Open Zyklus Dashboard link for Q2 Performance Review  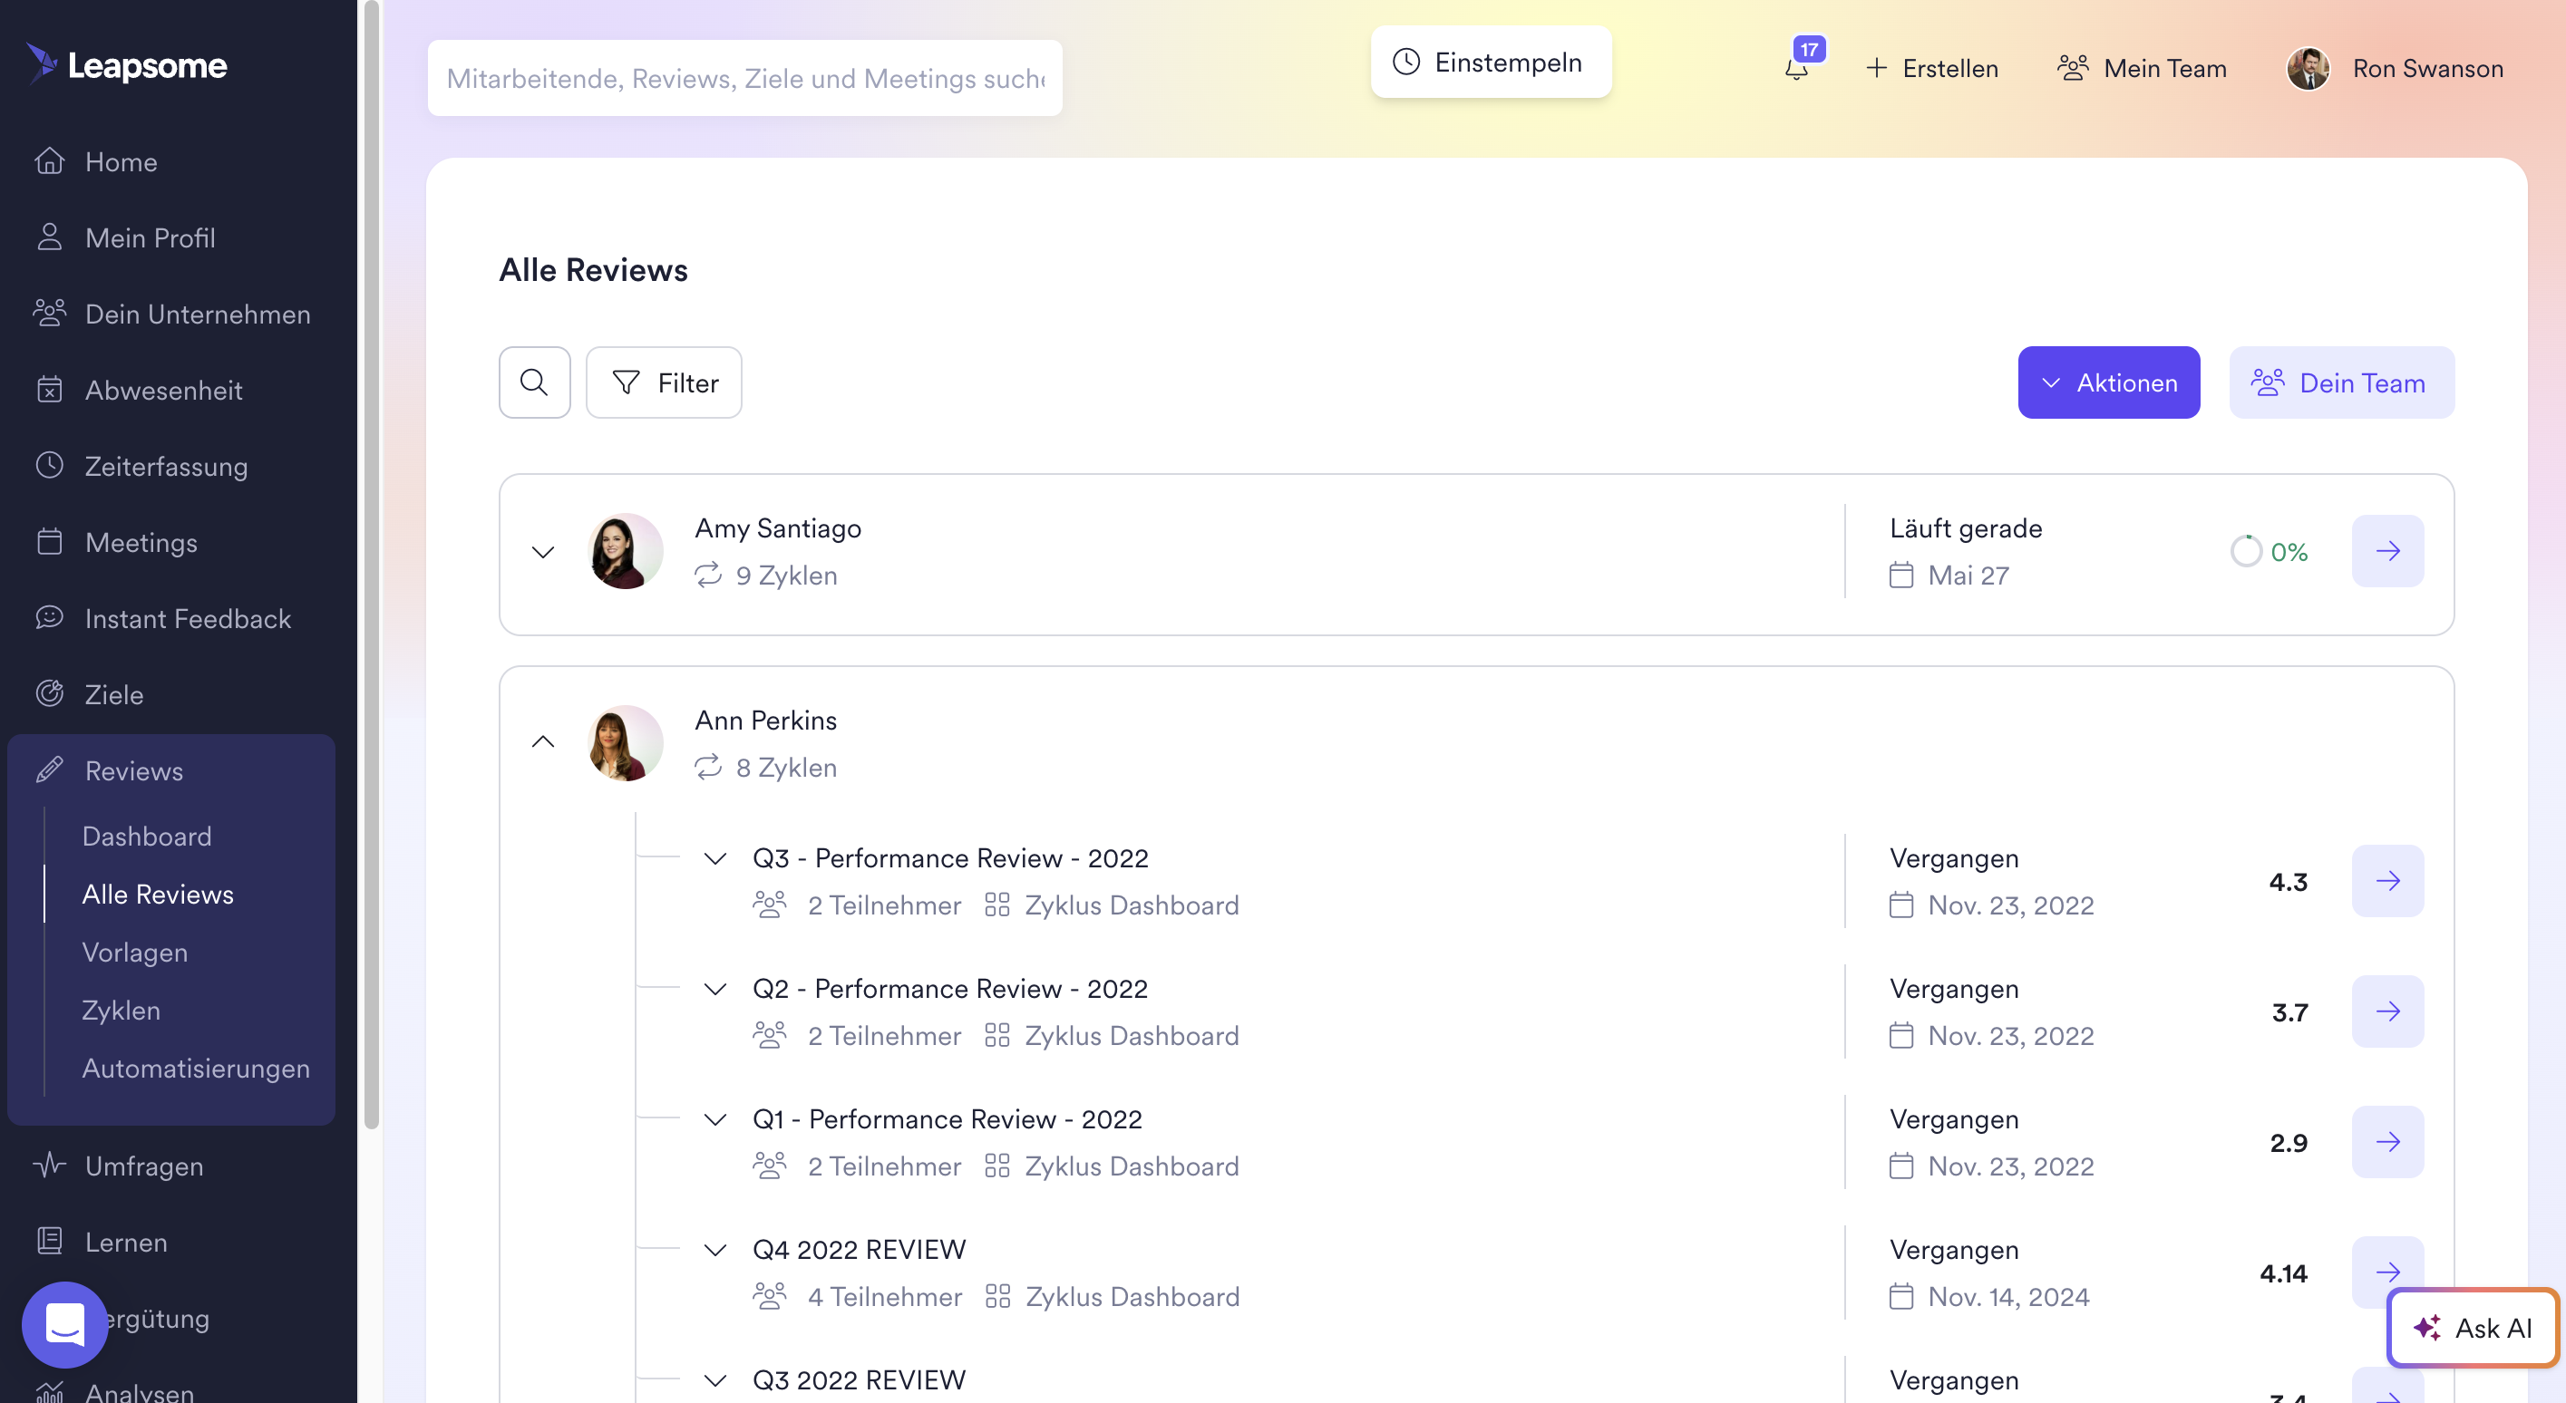point(1112,1036)
